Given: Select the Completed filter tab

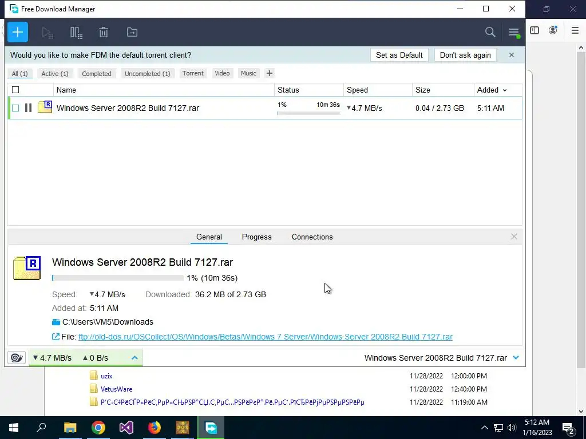Looking at the screenshot, I should tap(97, 74).
